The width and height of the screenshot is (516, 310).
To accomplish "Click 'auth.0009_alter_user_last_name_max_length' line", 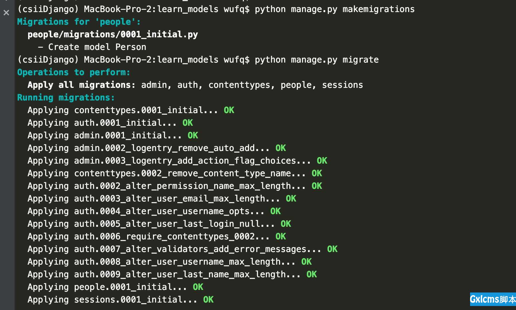I will (x=172, y=274).
